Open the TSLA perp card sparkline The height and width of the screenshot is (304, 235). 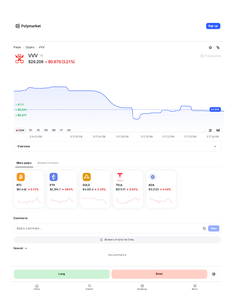(x=128, y=201)
